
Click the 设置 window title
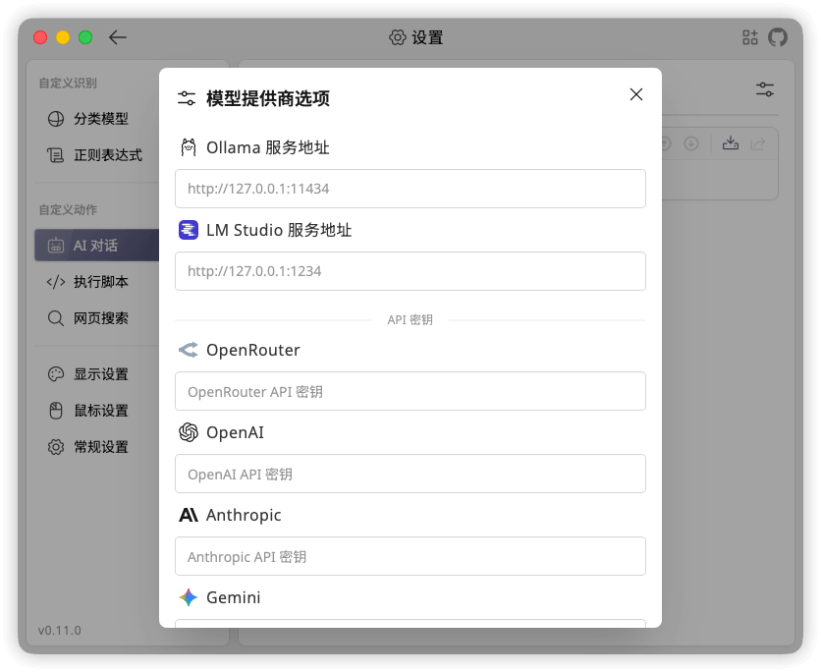coord(427,37)
